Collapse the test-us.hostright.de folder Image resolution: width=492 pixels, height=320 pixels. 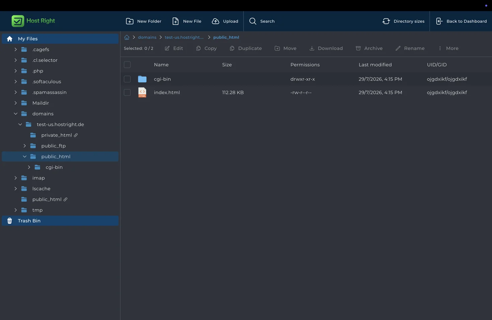click(x=20, y=125)
